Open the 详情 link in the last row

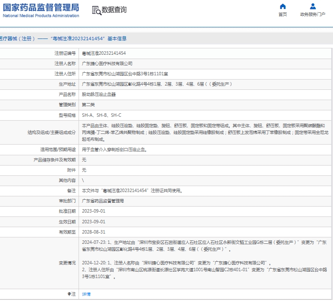(86, 294)
